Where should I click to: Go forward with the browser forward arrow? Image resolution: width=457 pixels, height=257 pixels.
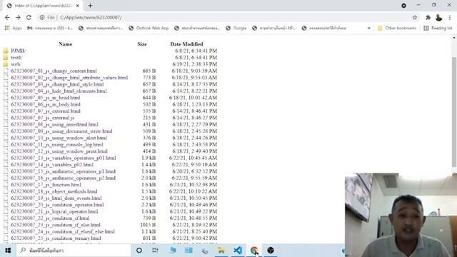[x=18, y=17]
